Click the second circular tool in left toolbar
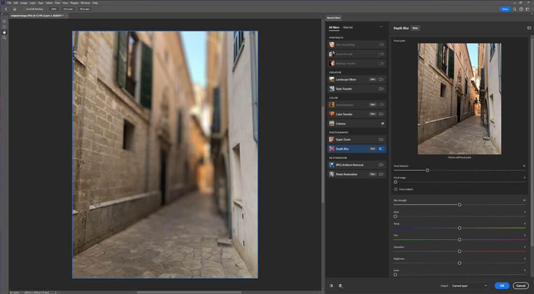Image resolution: width=534 pixels, height=294 pixels. click(4, 27)
